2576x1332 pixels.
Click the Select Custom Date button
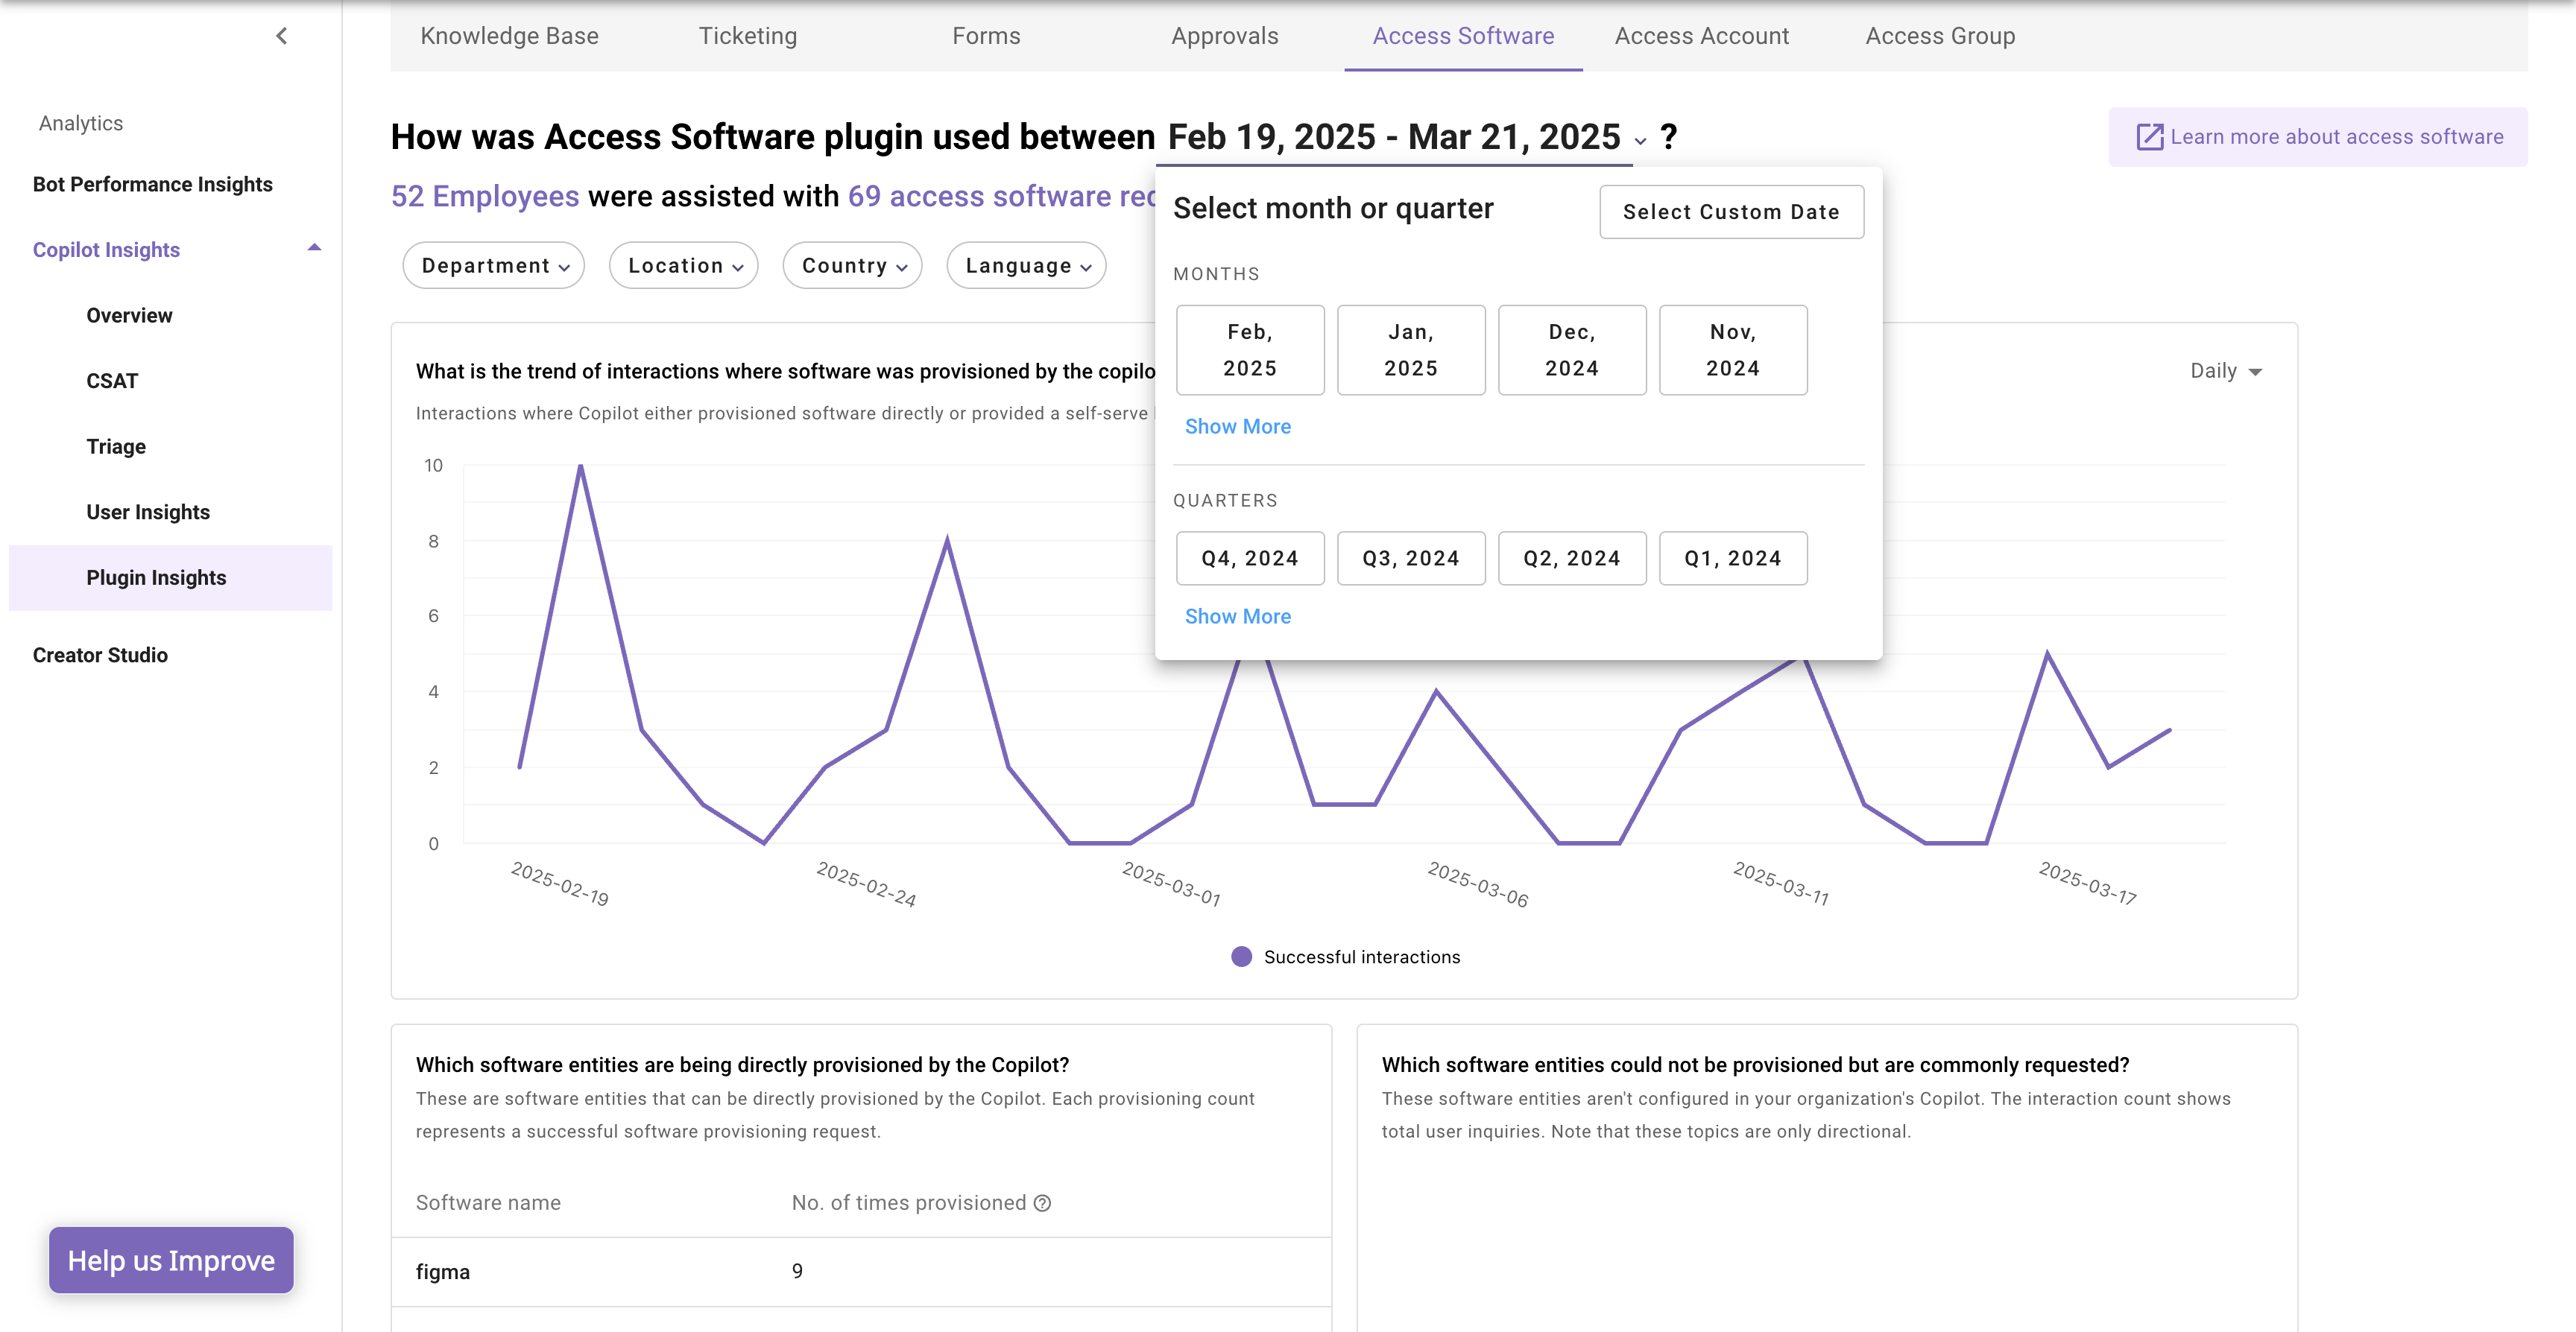(x=1731, y=212)
